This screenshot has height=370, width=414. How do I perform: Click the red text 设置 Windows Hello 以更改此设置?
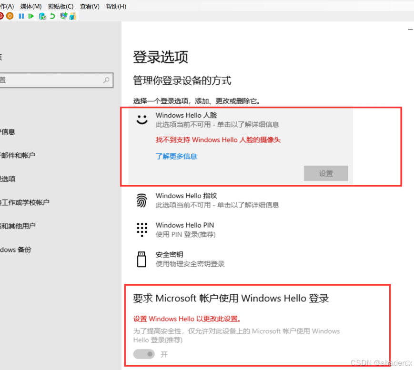click(x=187, y=319)
